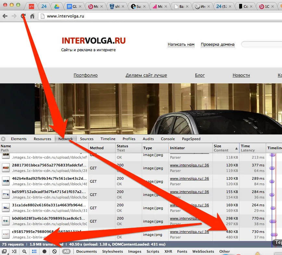Open the Elements panel
The width and height of the screenshot is (282, 255).
click(19, 139)
